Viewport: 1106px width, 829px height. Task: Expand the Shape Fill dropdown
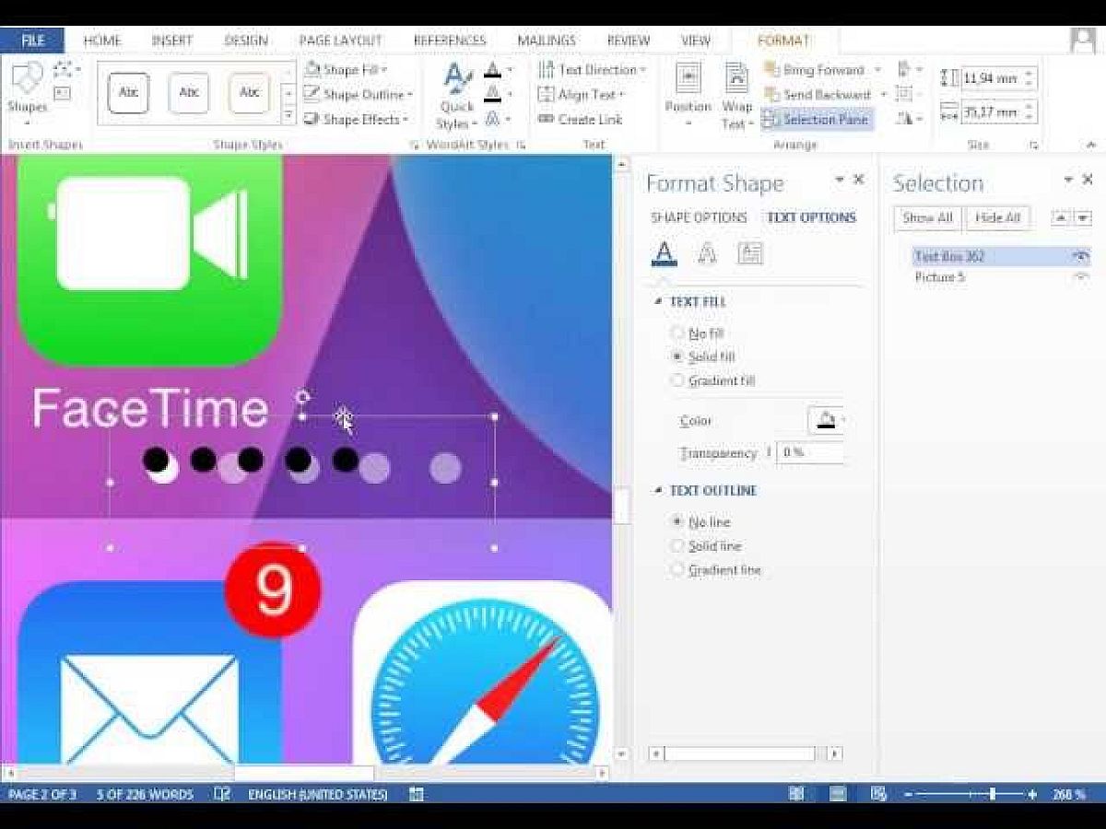pos(384,70)
